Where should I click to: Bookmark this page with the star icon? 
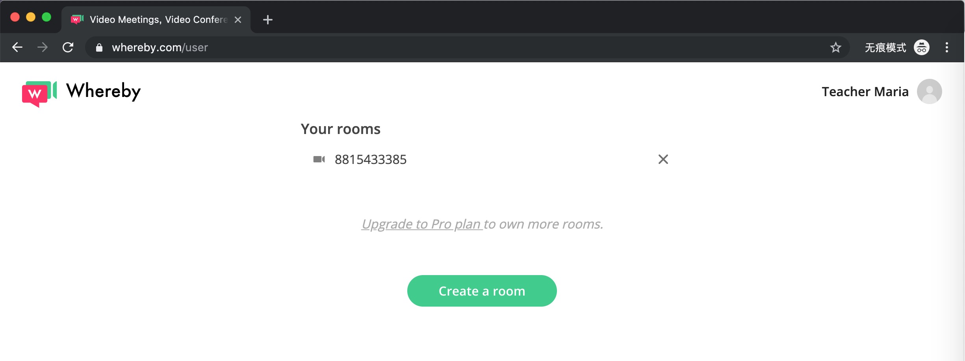835,48
